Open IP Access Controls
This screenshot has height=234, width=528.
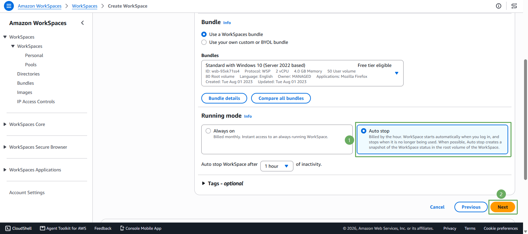(36, 102)
